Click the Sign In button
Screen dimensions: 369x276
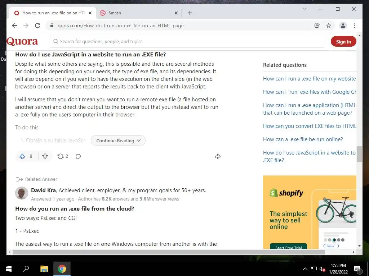tap(343, 42)
